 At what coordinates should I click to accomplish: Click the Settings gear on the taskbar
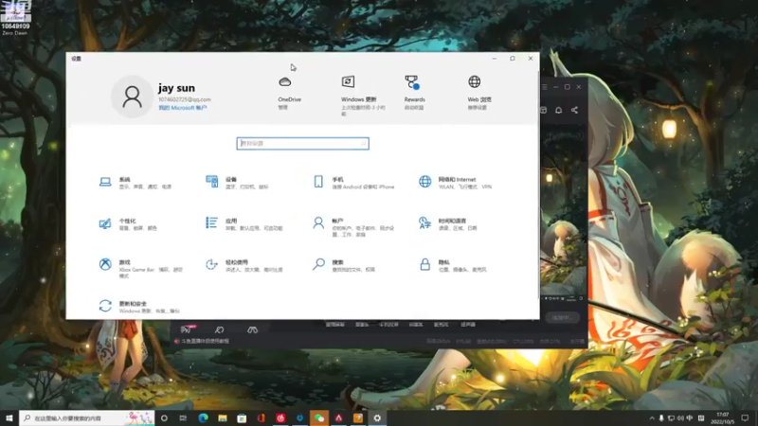[377, 417]
